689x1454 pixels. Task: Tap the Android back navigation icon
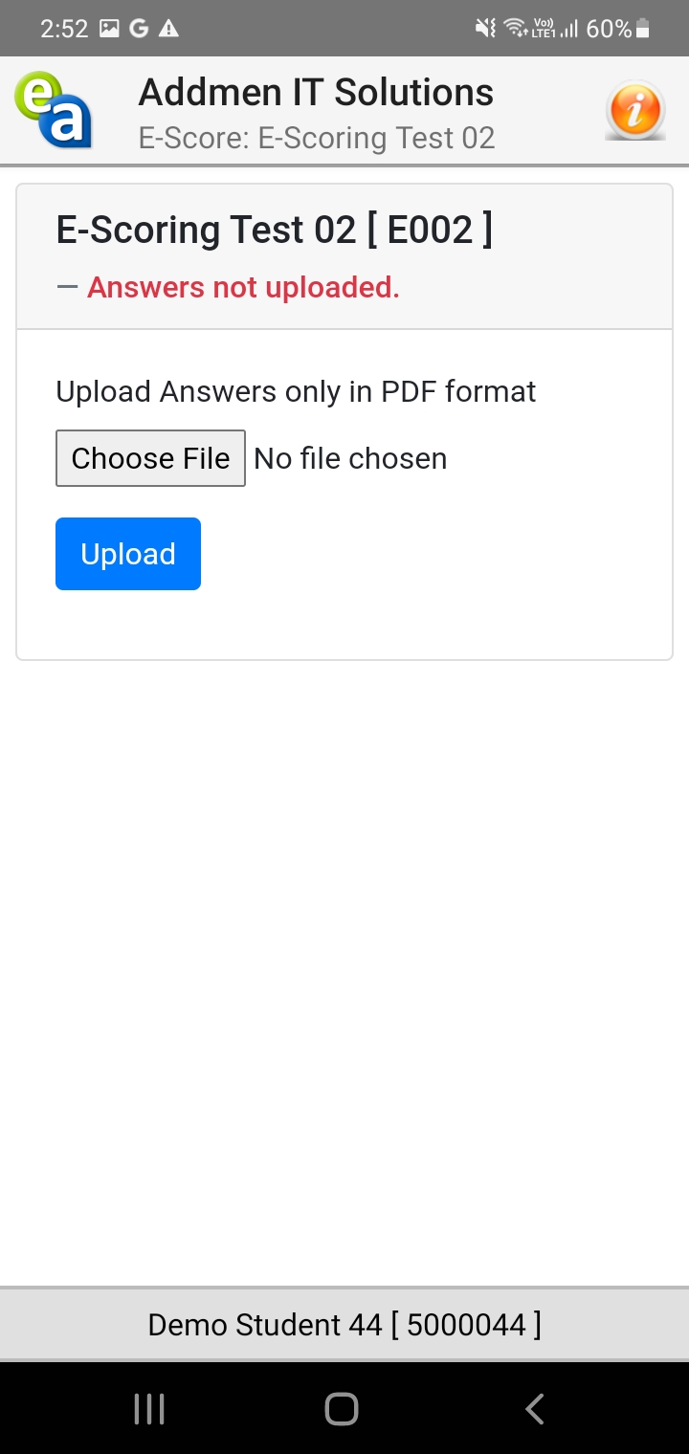pos(535,1409)
